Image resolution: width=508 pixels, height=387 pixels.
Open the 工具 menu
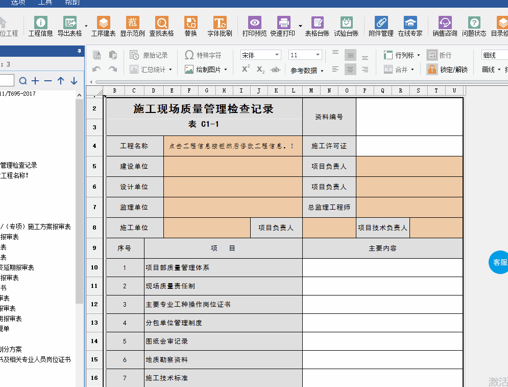point(45,3)
